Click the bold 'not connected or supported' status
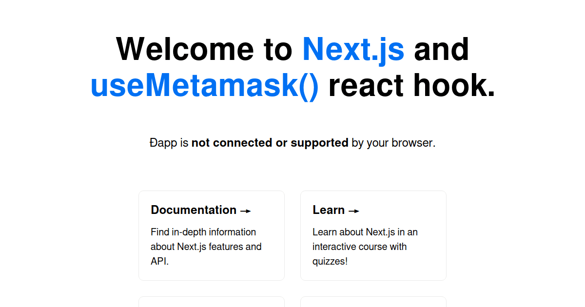The height and width of the screenshot is (307, 585). click(270, 143)
